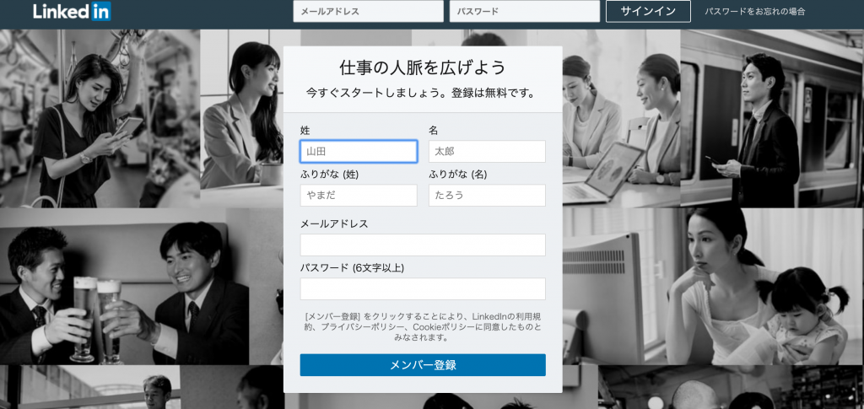Focus the パスワード (6文字以上) input box
864x409 pixels.
pyautogui.click(x=423, y=289)
